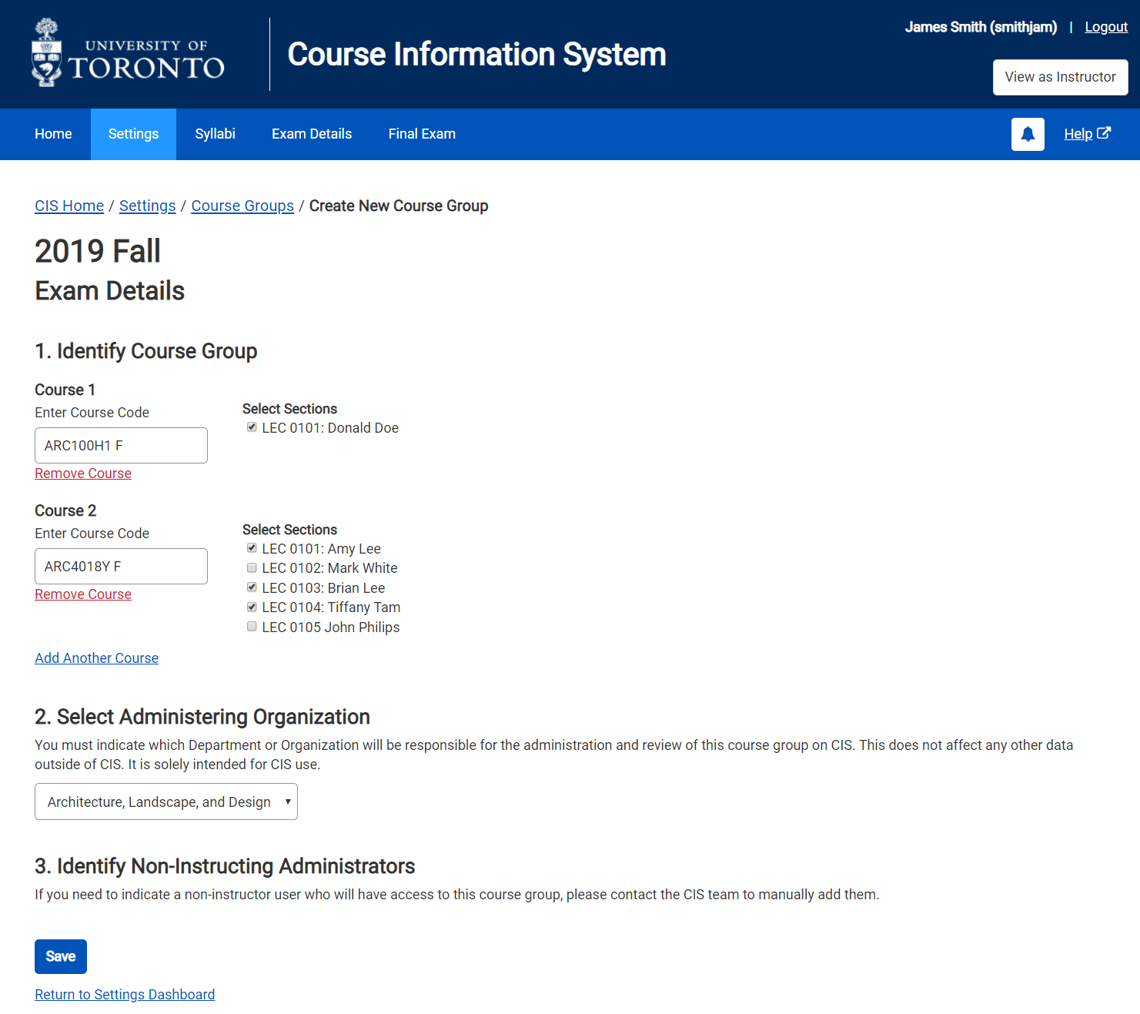Log out via Logout link
The height and width of the screenshot is (1014, 1140).
[x=1106, y=27]
